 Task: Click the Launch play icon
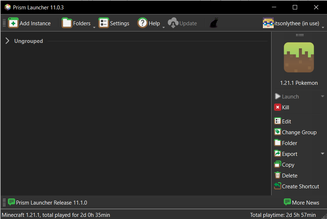coord(278,96)
